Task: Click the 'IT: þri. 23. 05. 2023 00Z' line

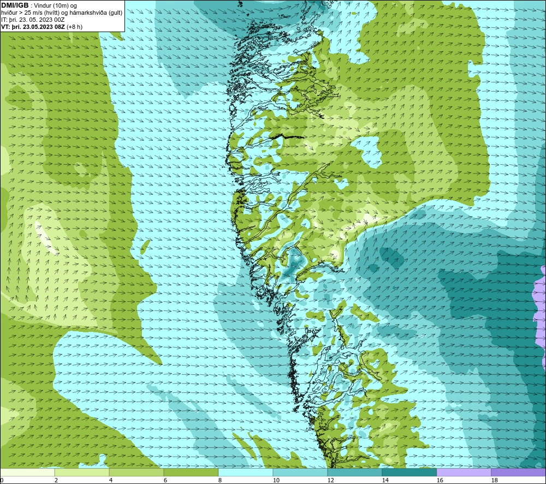Action: (33, 20)
